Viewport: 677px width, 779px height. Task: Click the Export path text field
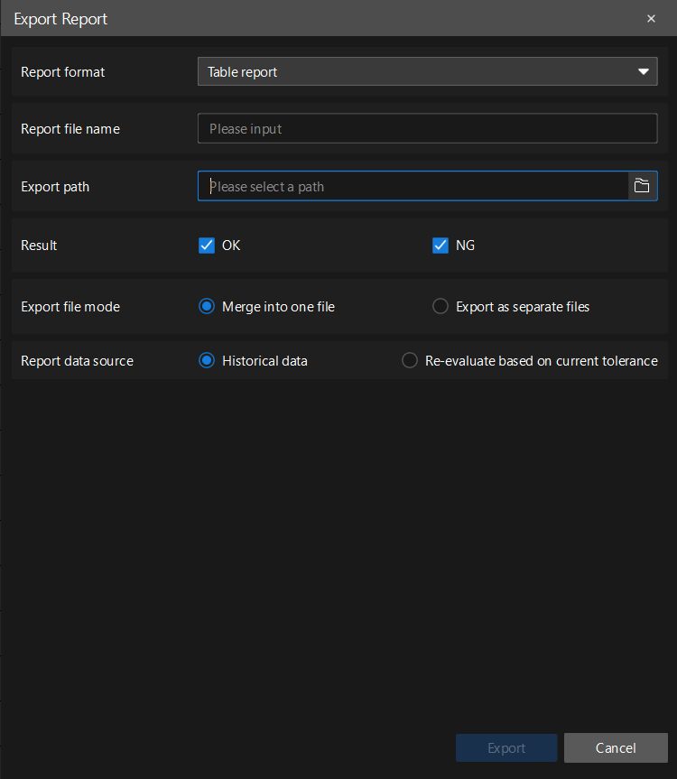(x=406, y=186)
